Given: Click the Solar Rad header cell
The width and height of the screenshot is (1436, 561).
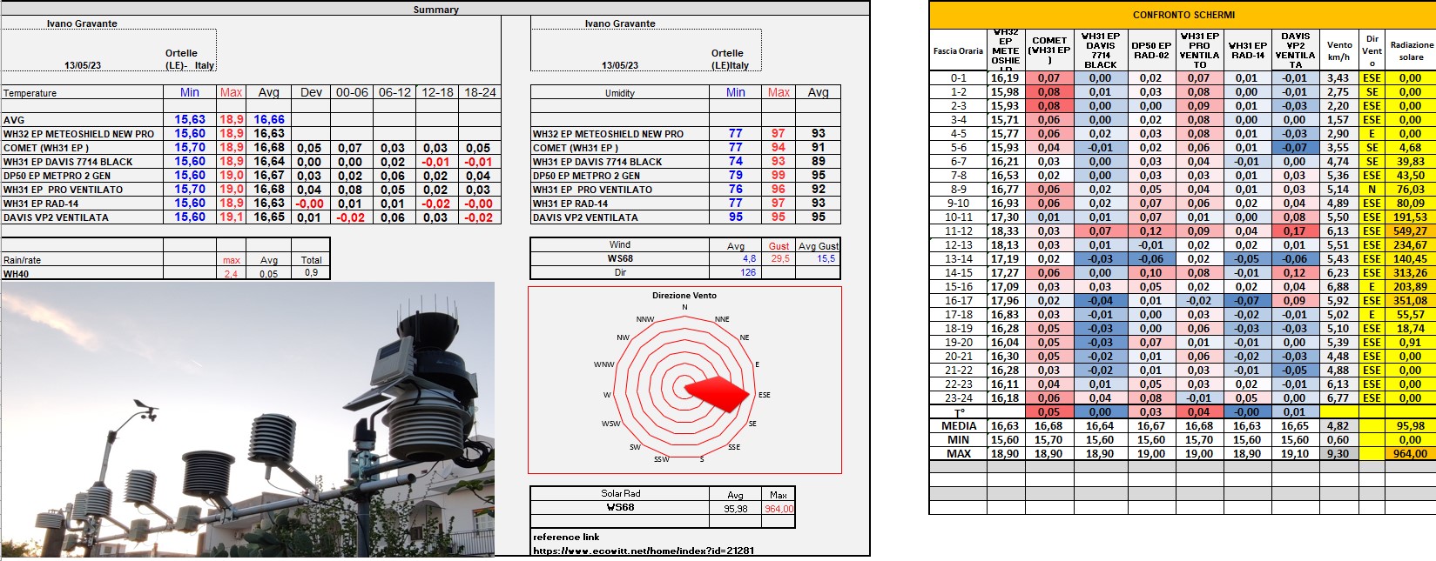Looking at the screenshot, I should (x=620, y=493).
